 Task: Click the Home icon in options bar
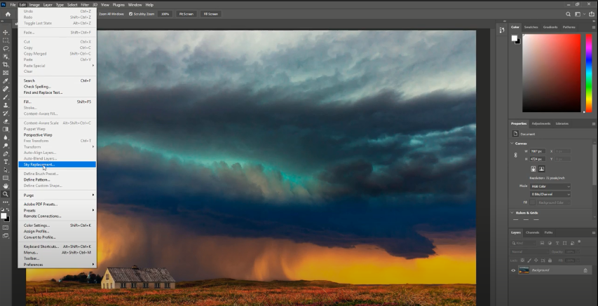pos(8,14)
